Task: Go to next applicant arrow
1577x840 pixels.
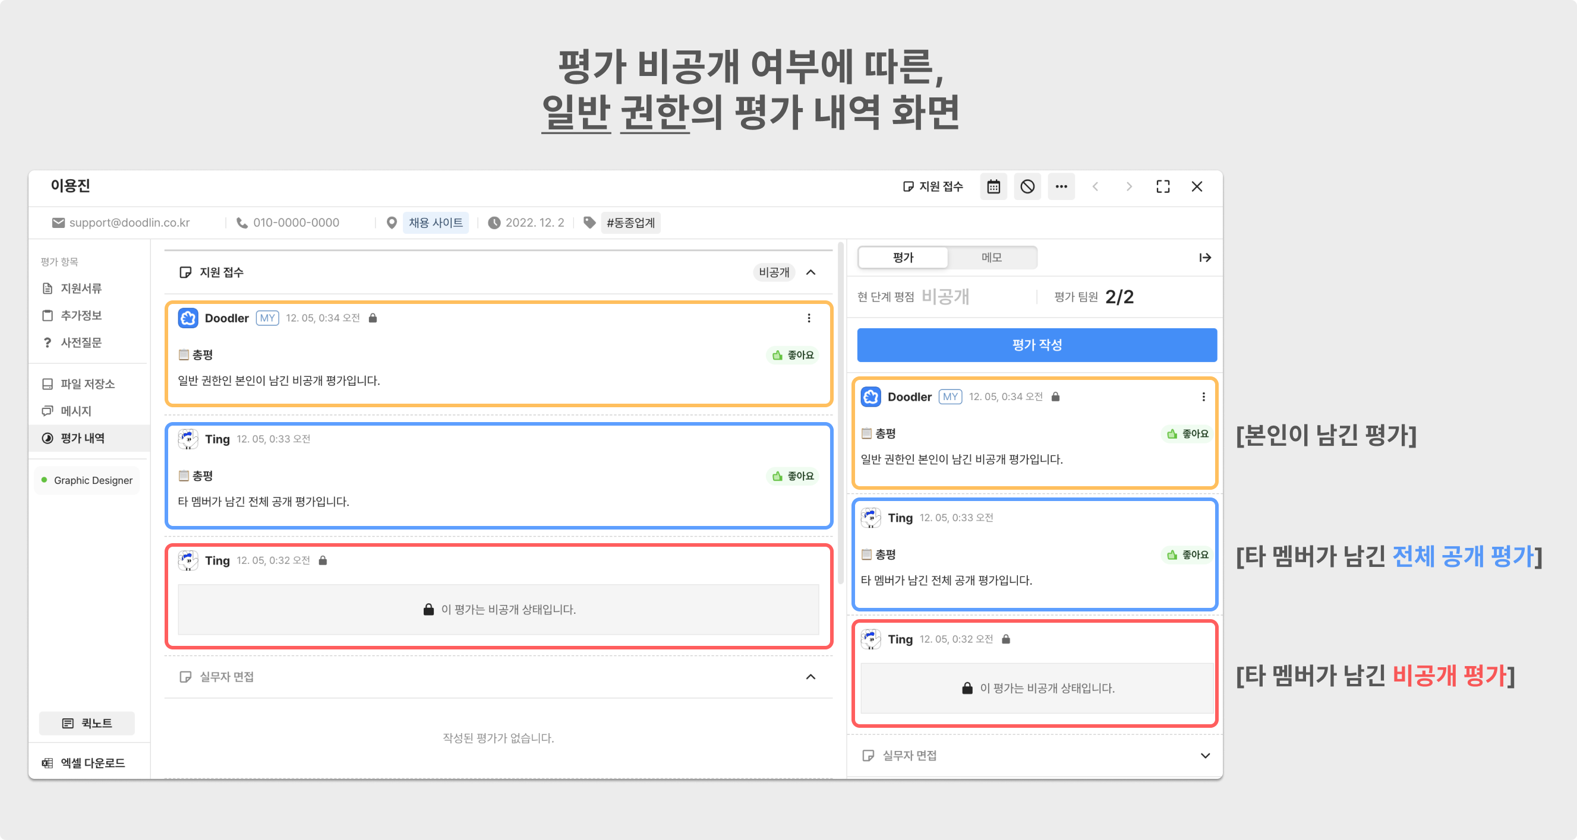Action: [1128, 186]
